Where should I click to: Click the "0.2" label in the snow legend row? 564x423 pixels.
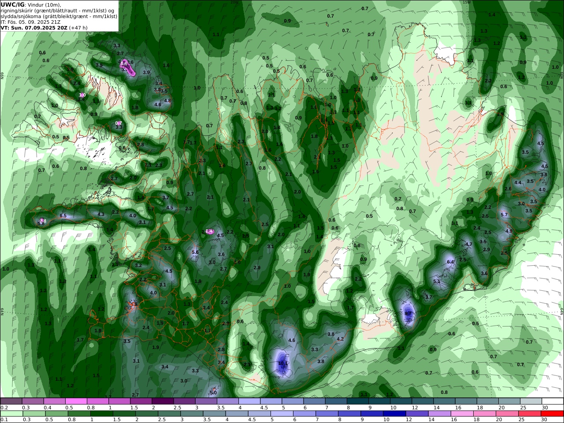point(4,408)
